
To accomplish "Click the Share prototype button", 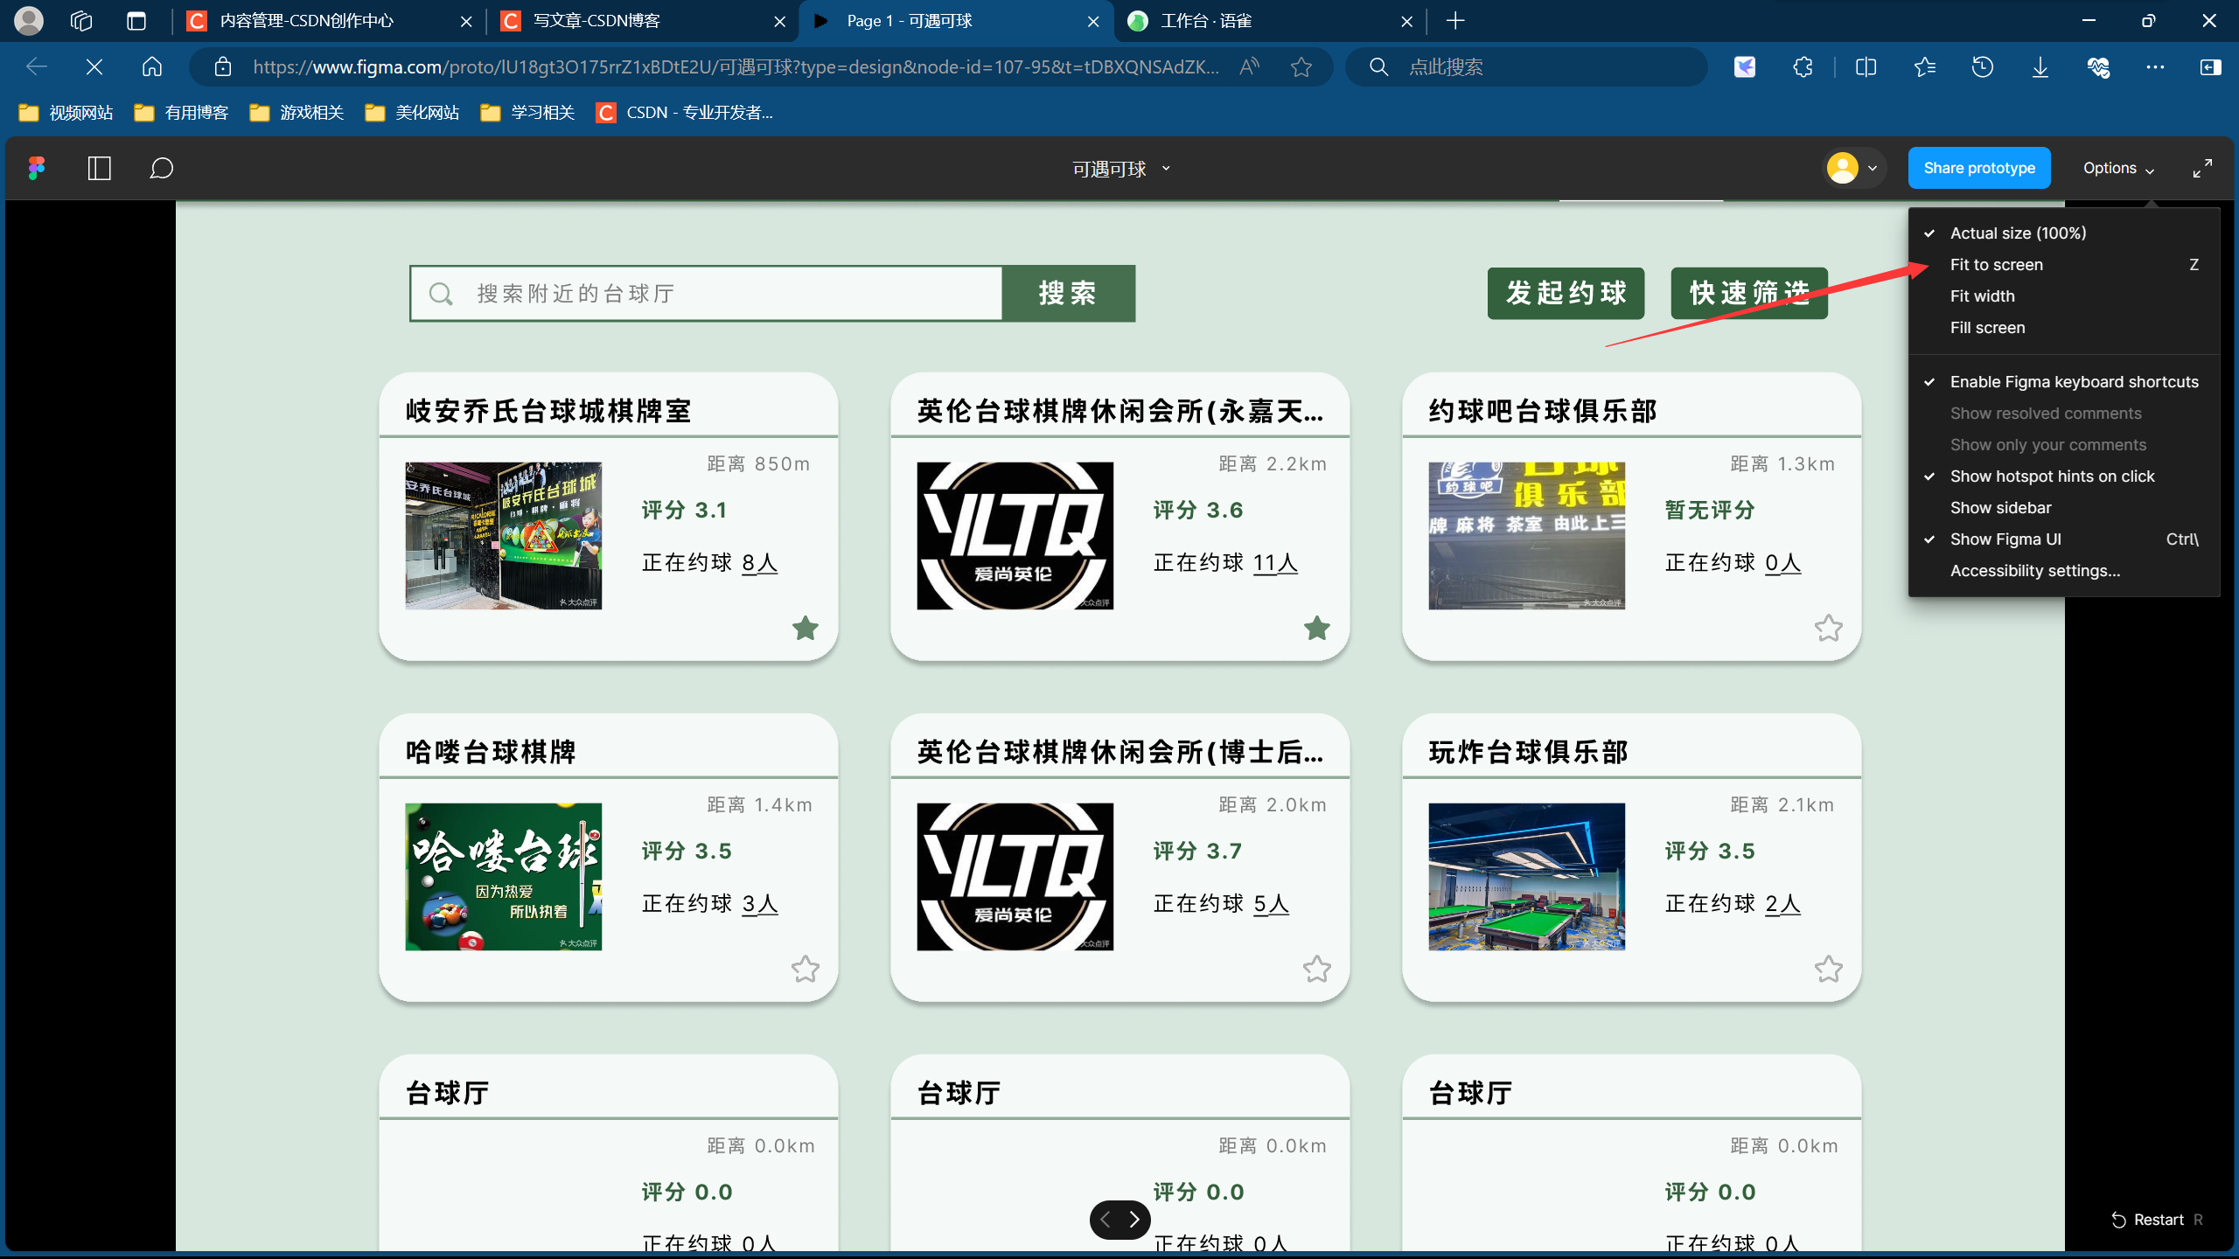I will [1978, 168].
